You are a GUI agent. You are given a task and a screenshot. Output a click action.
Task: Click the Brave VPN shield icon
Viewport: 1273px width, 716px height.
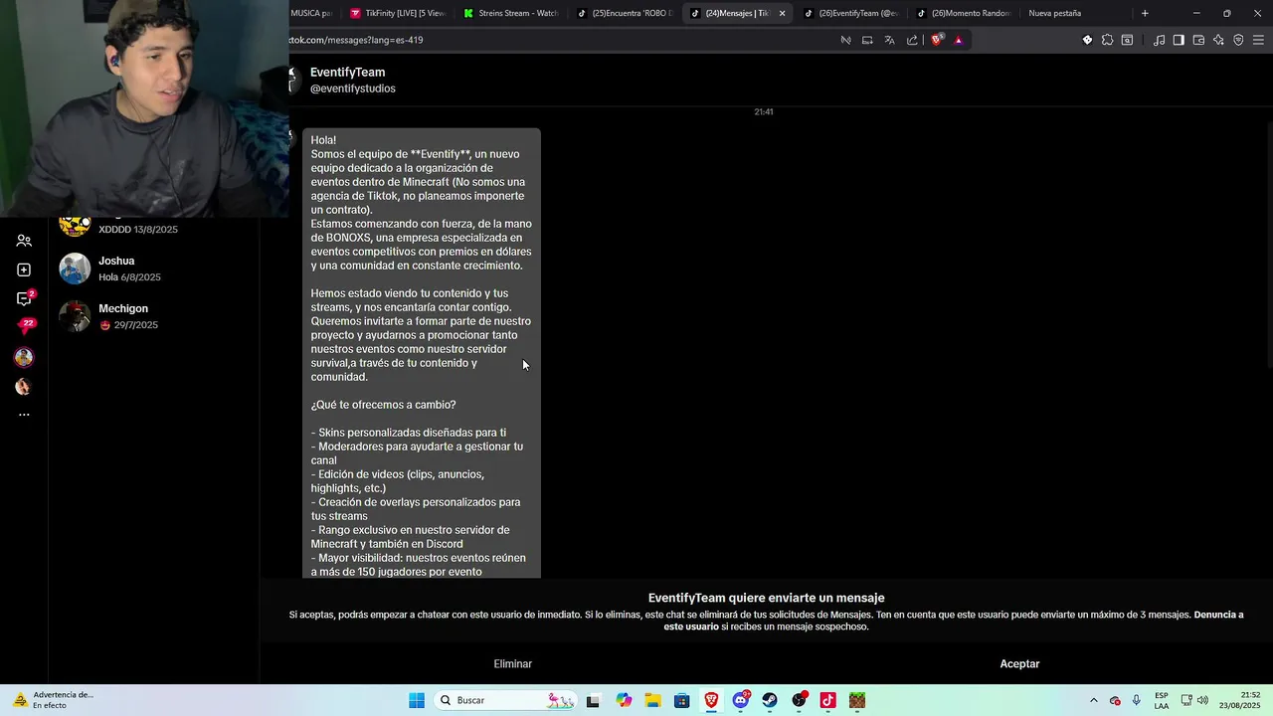[1238, 40]
